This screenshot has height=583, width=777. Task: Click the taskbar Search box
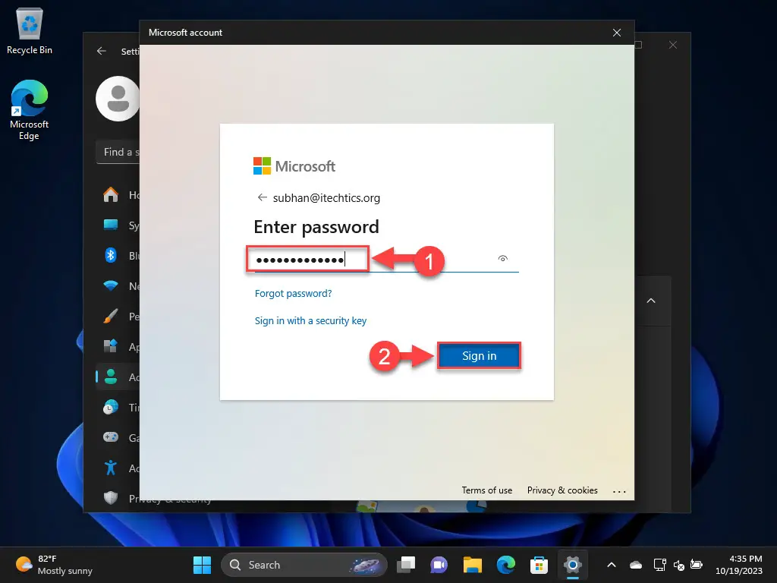click(x=304, y=565)
